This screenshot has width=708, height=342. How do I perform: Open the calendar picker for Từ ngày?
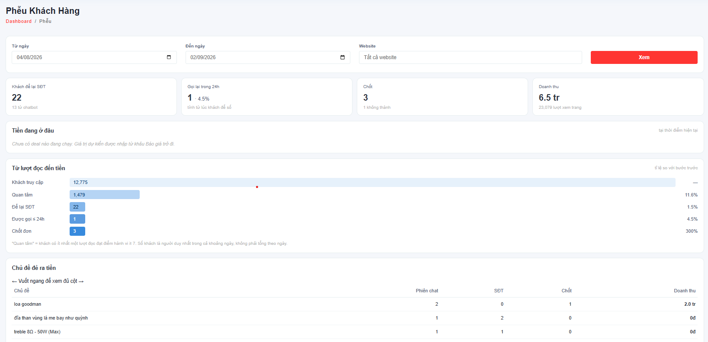coord(169,57)
